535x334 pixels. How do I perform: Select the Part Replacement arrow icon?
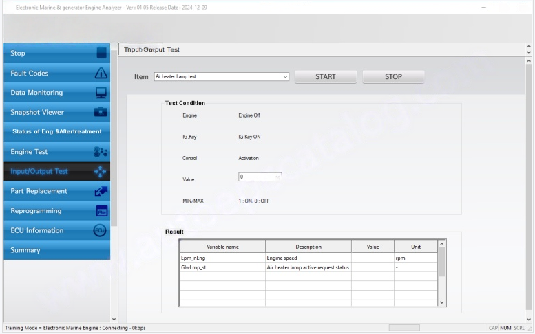pos(101,191)
